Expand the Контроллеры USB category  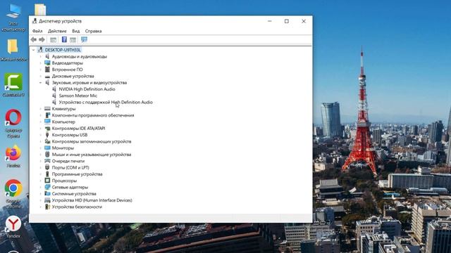click(41, 135)
